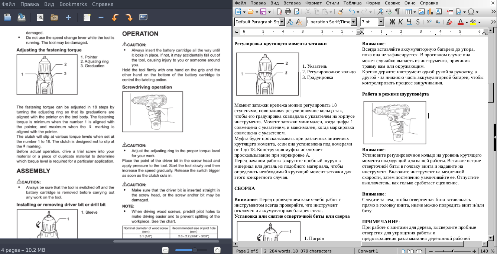
Task: Toggle underline Ч formatting
Action: [x=409, y=22]
